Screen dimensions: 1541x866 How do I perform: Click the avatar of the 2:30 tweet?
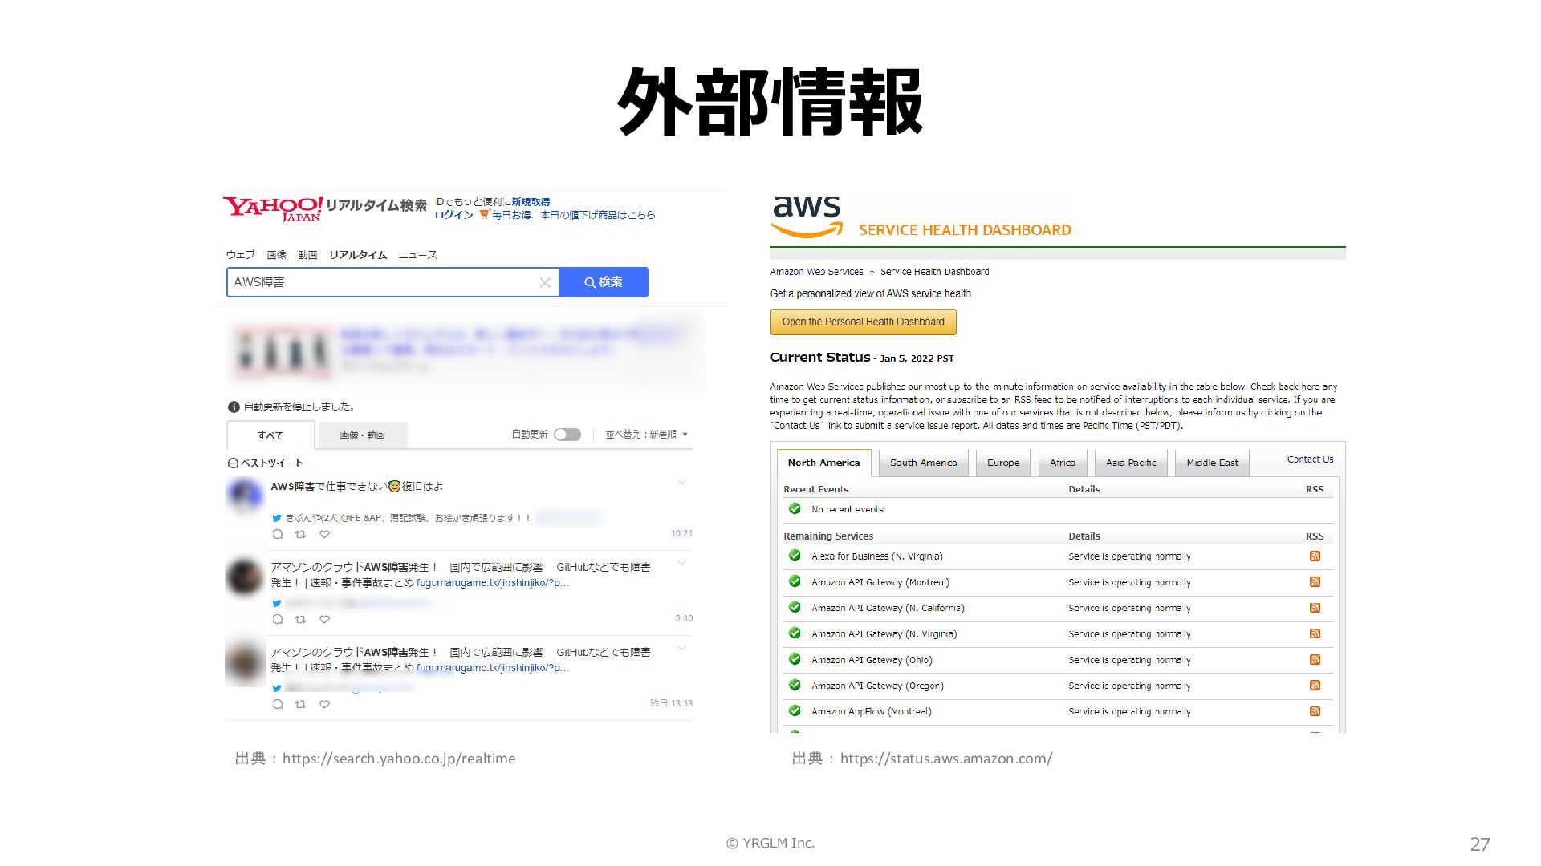[x=245, y=577]
